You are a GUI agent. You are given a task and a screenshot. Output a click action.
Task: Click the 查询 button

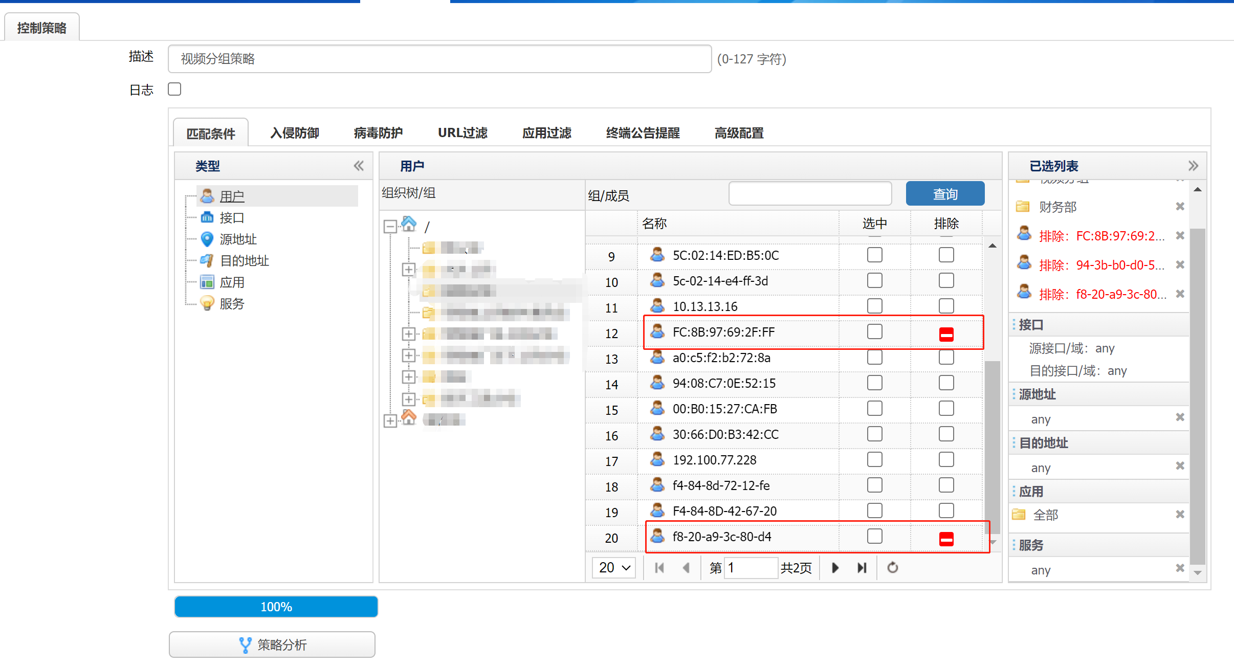pyautogui.click(x=944, y=194)
